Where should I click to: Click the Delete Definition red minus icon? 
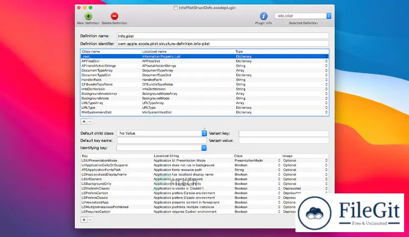click(x=114, y=16)
